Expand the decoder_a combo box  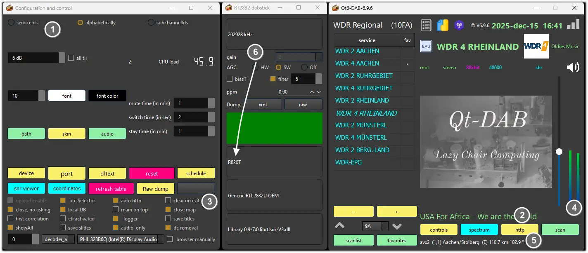pyautogui.click(x=58, y=239)
